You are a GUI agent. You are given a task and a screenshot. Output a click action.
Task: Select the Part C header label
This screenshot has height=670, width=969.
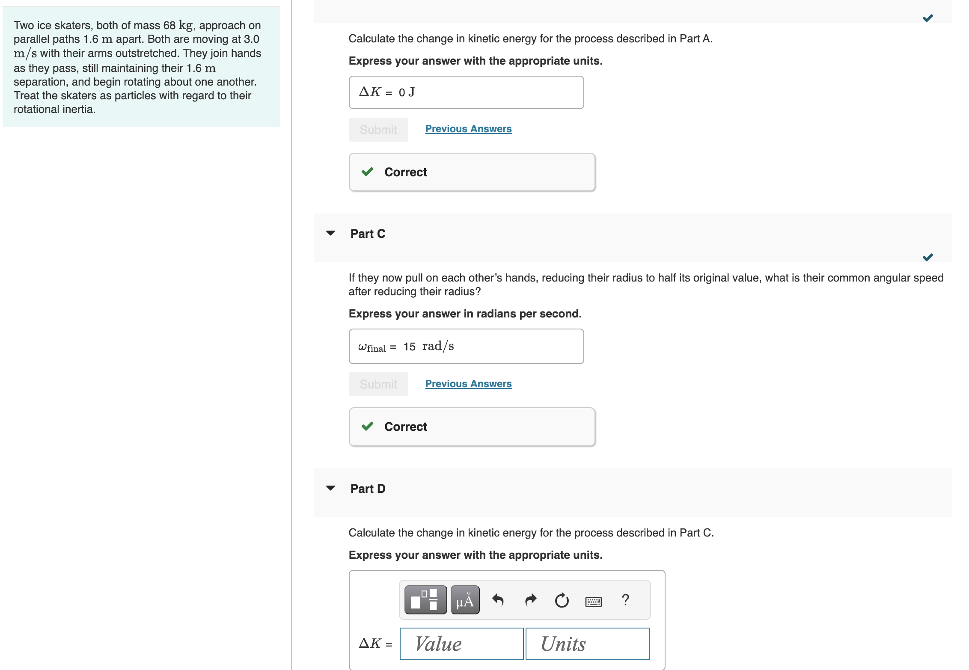click(x=367, y=233)
